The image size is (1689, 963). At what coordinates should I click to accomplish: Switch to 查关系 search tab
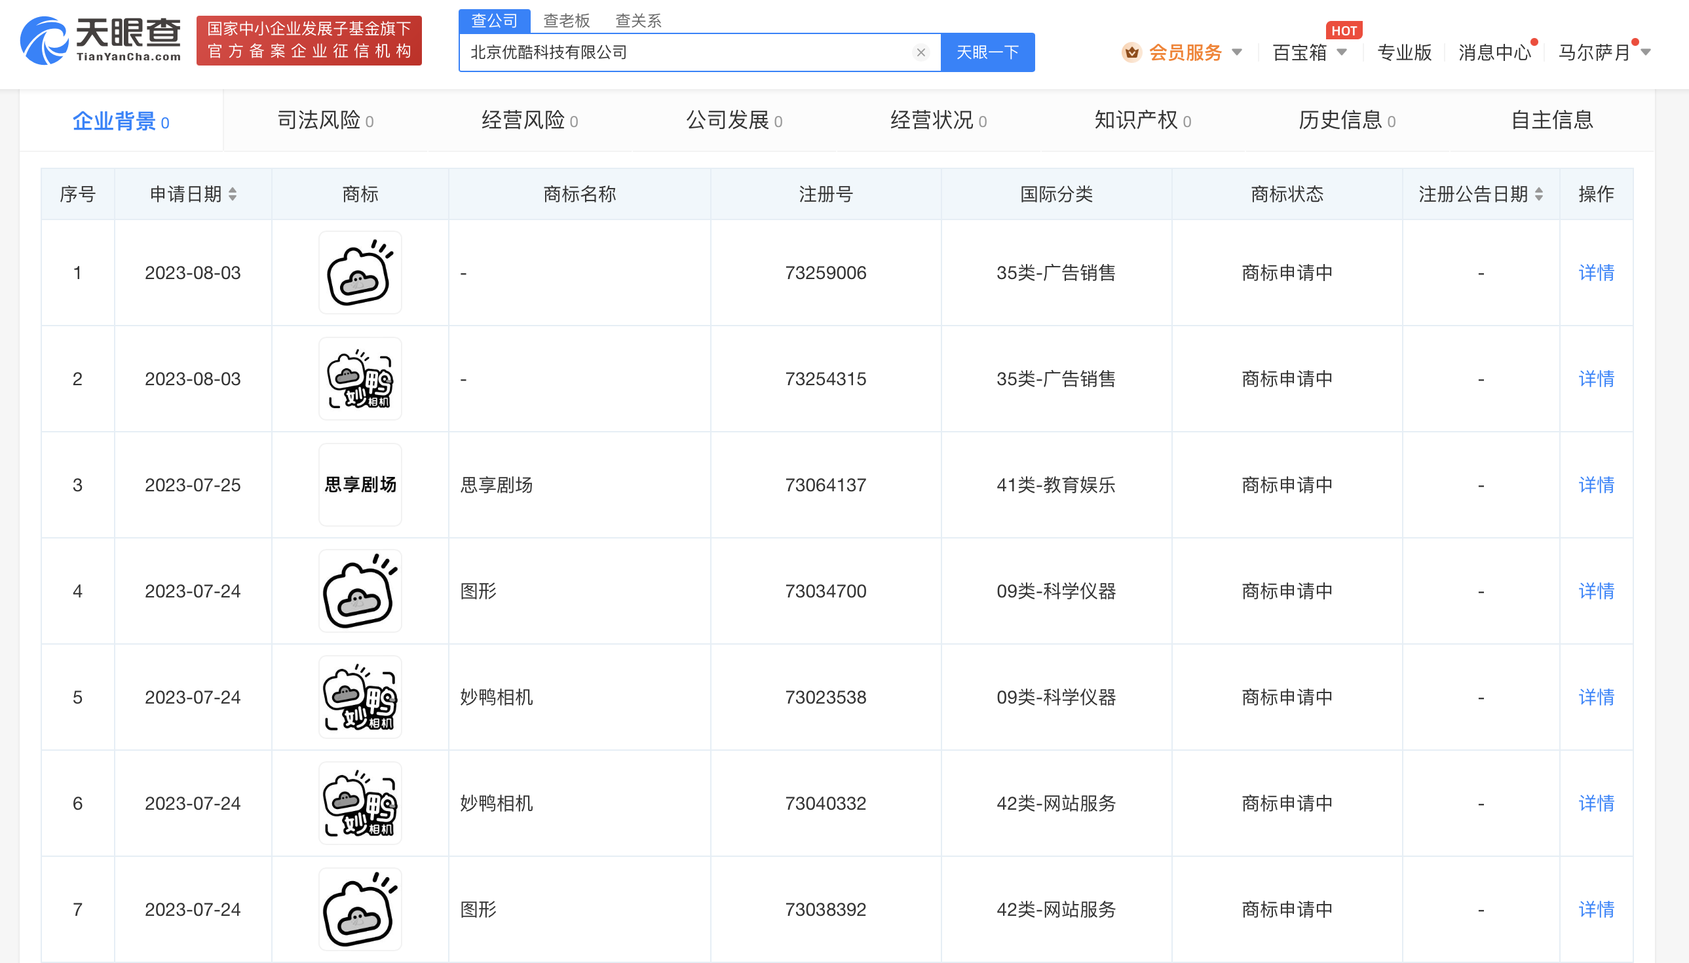637,20
